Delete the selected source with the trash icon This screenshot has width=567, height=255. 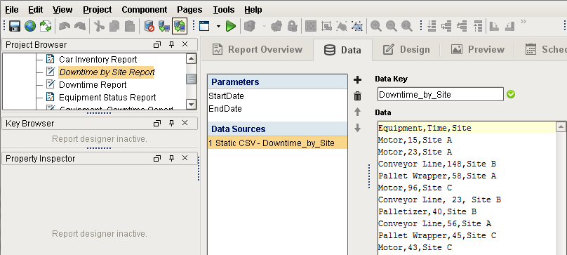(357, 96)
